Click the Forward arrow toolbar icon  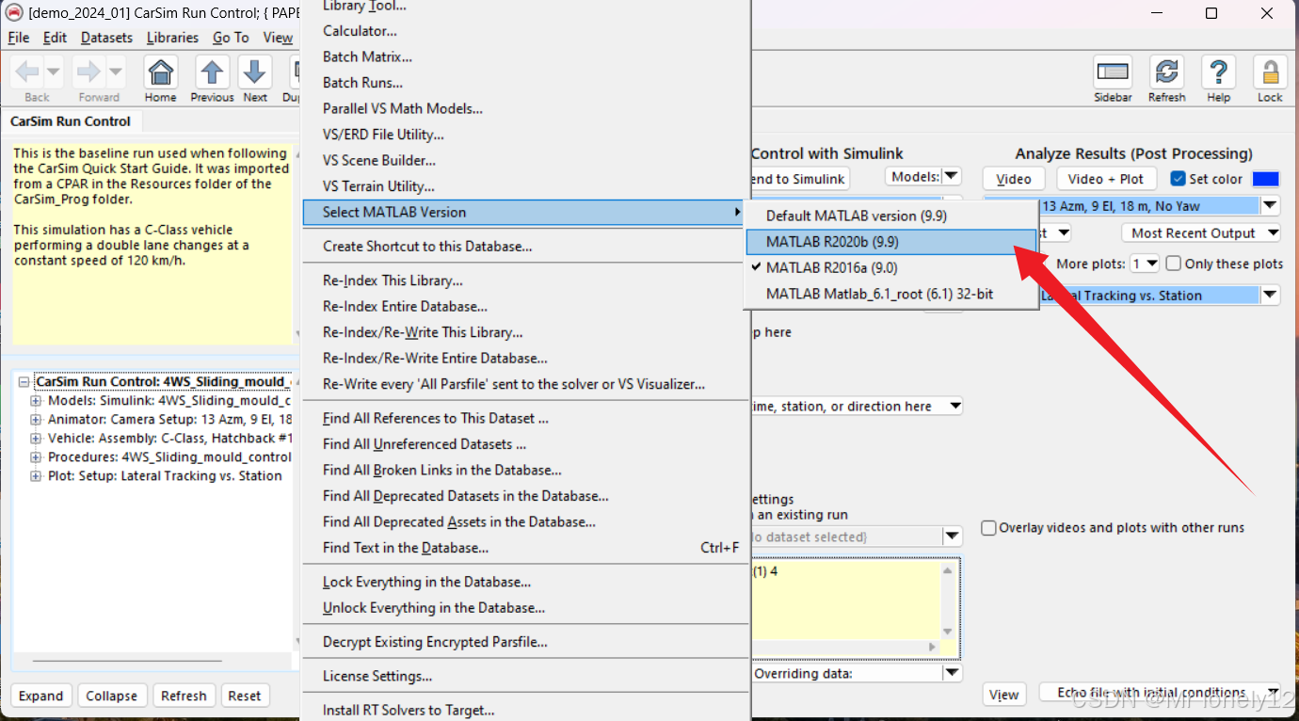coord(89,72)
